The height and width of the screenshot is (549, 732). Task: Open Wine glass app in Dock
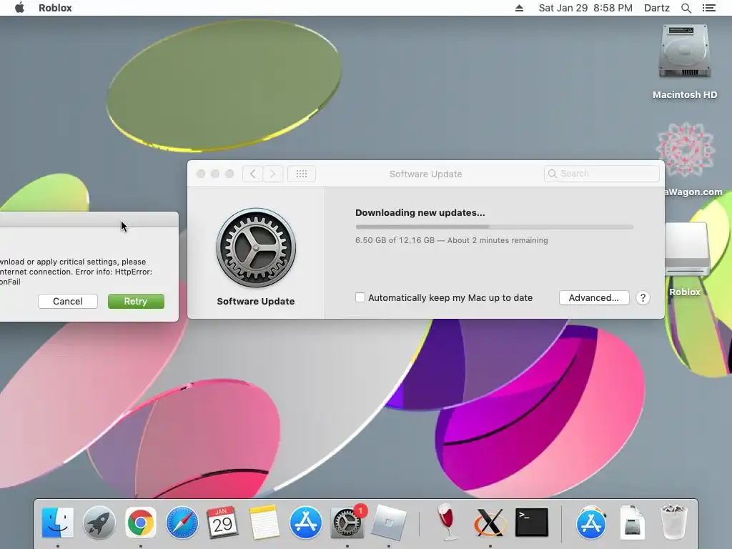click(x=448, y=523)
